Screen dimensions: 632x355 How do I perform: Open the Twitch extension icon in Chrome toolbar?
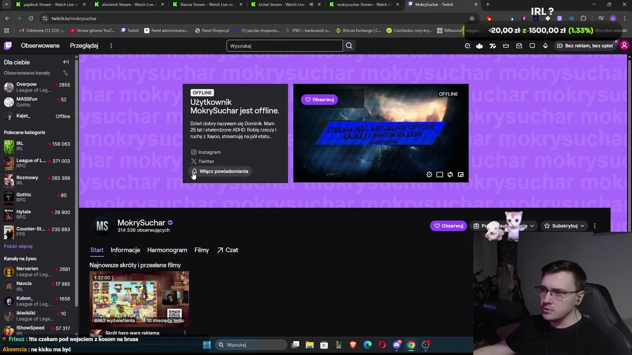559,18
